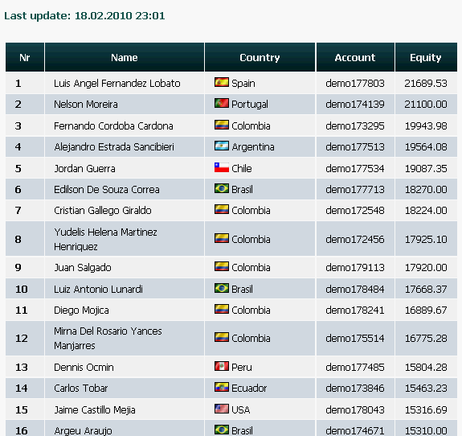The image size is (462, 436).
Task: Click the Portugal flag icon
Action: point(222,103)
